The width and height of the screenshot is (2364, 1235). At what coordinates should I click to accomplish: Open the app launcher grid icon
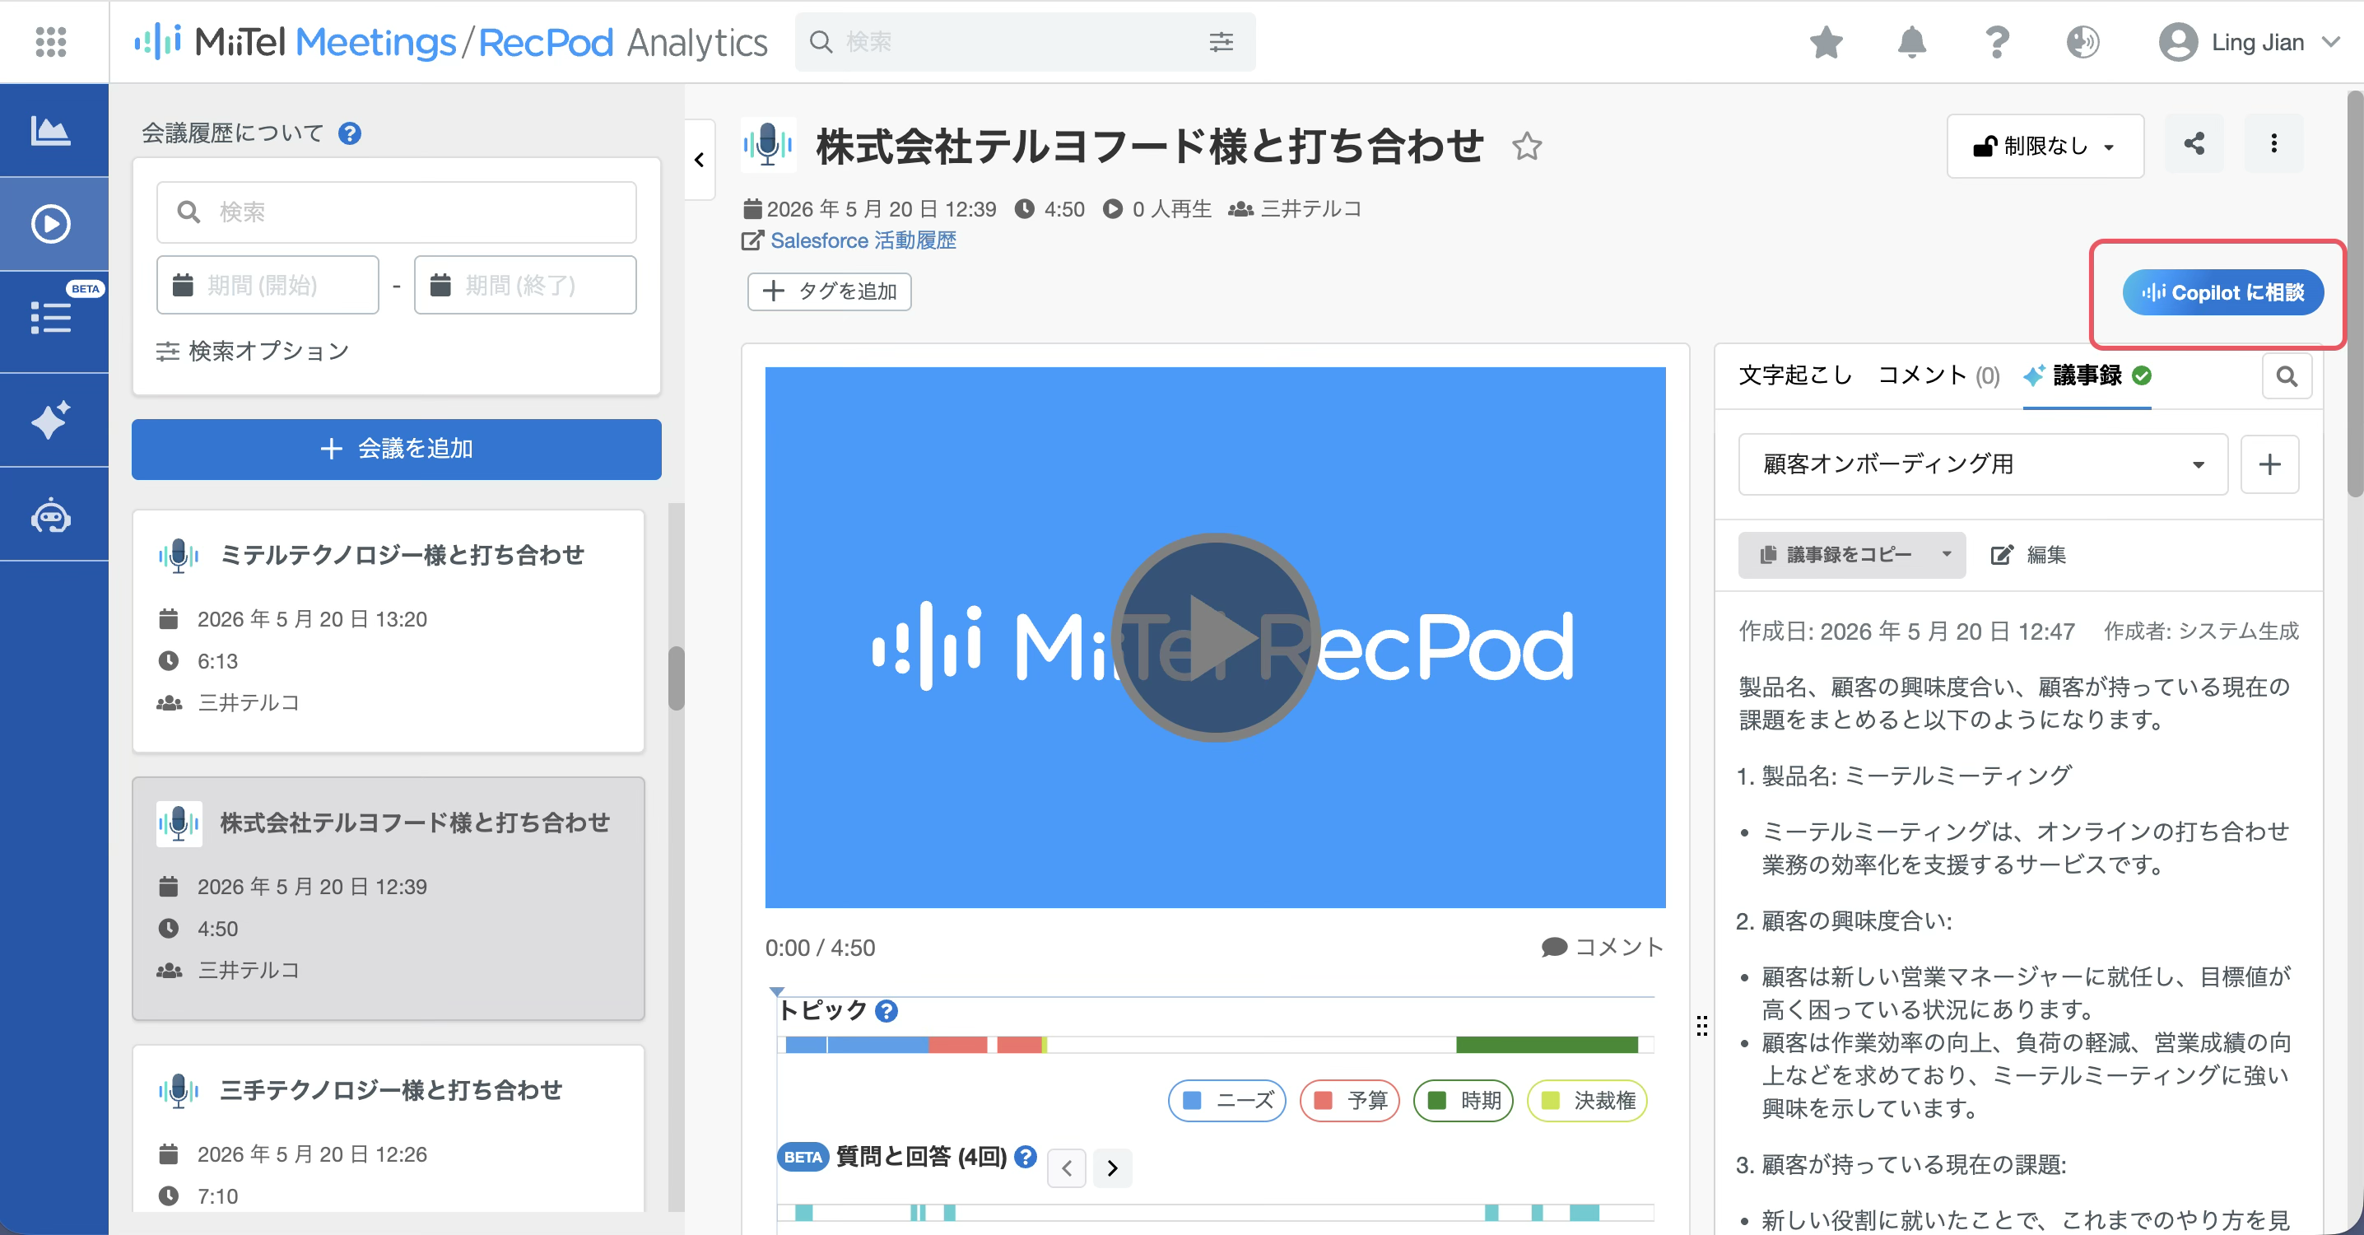pyautogui.click(x=50, y=41)
